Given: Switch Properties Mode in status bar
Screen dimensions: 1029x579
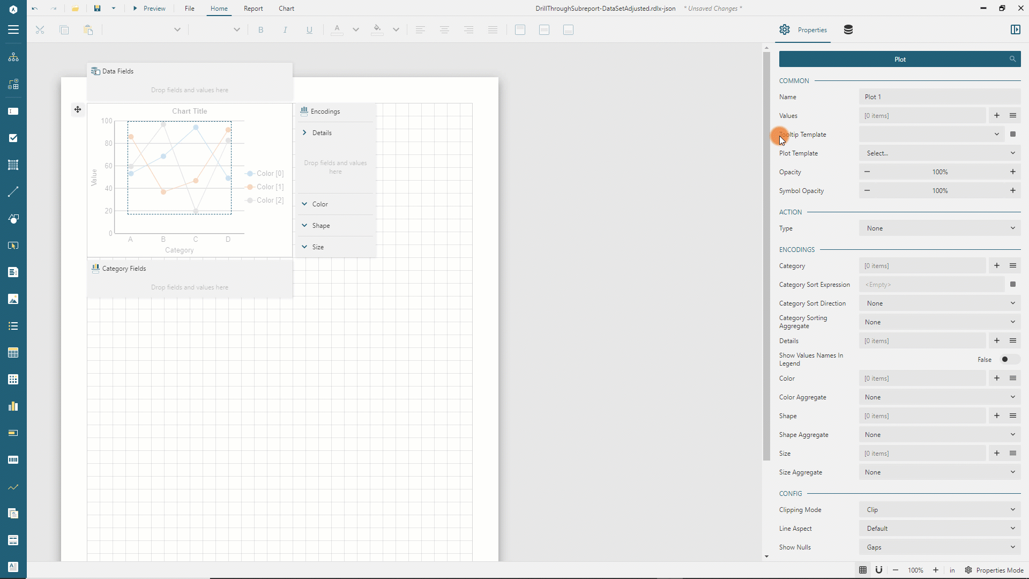Looking at the screenshot, I should coord(994,570).
